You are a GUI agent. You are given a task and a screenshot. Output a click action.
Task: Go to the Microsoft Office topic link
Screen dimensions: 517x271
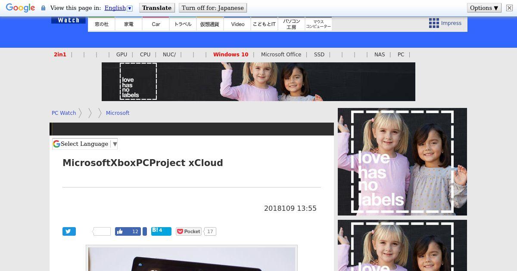point(281,55)
